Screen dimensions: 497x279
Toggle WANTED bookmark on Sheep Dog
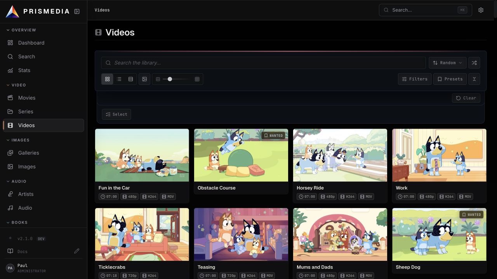click(x=472, y=215)
